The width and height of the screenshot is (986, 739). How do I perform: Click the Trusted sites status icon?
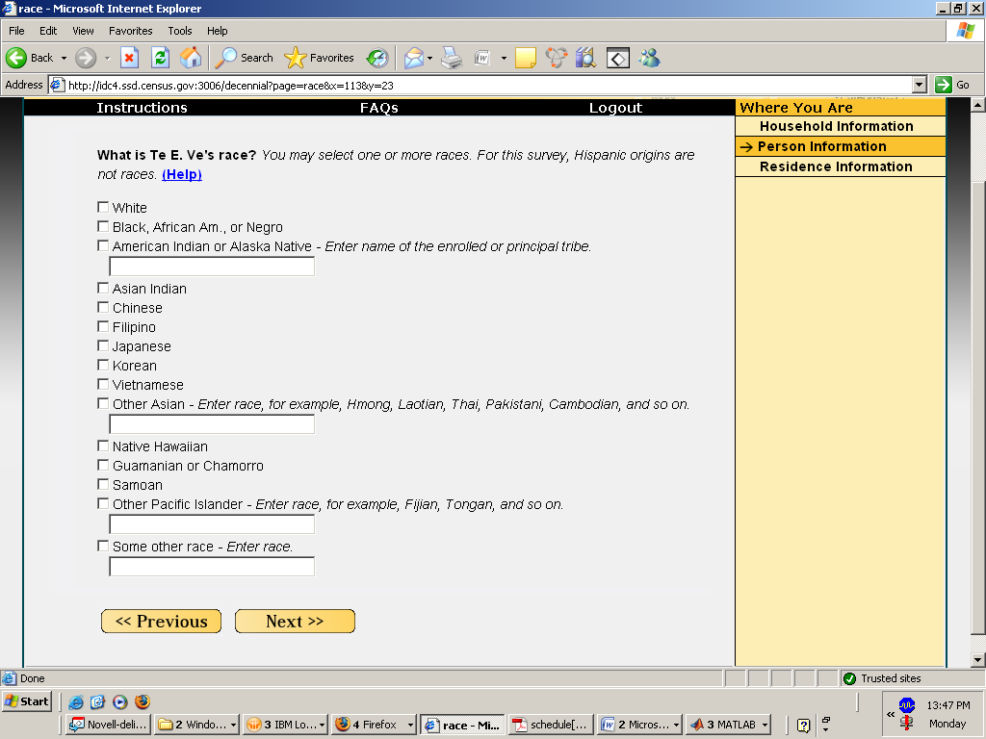tap(849, 678)
